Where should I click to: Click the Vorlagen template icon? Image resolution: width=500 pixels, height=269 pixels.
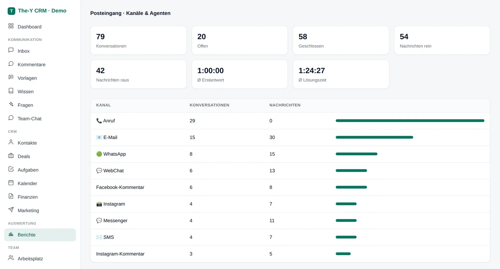pos(11,77)
